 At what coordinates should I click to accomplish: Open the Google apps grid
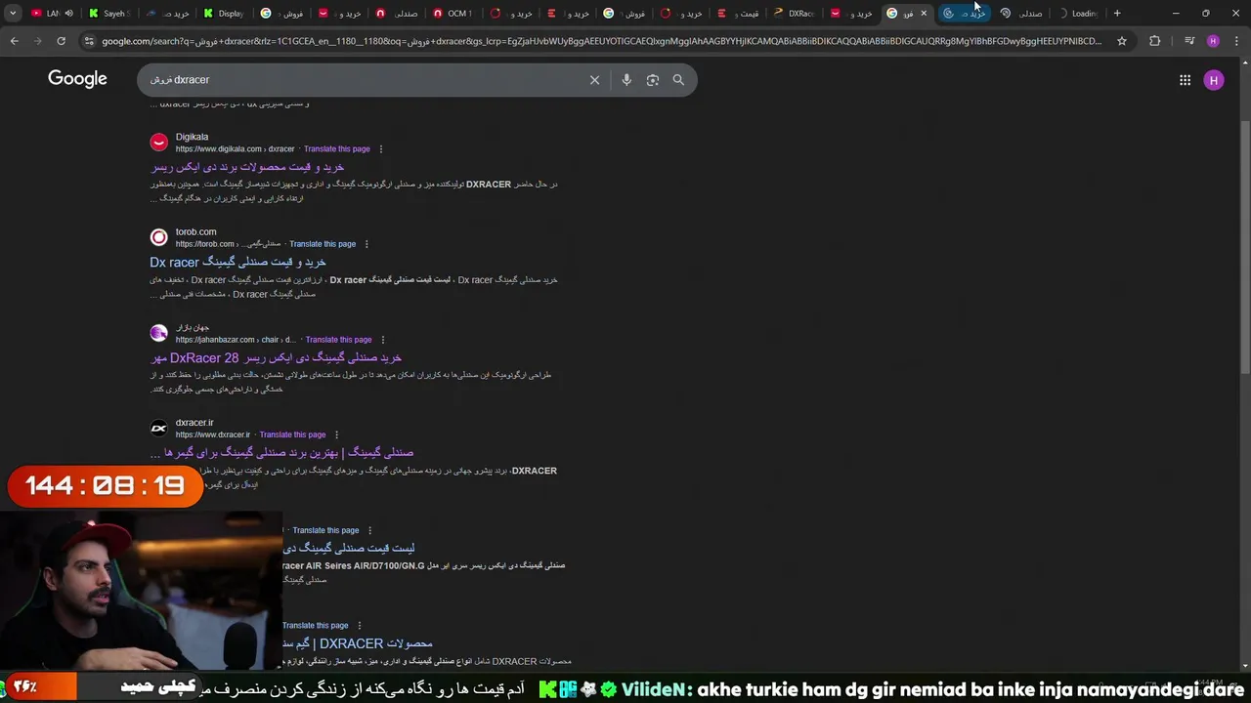pyautogui.click(x=1185, y=80)
